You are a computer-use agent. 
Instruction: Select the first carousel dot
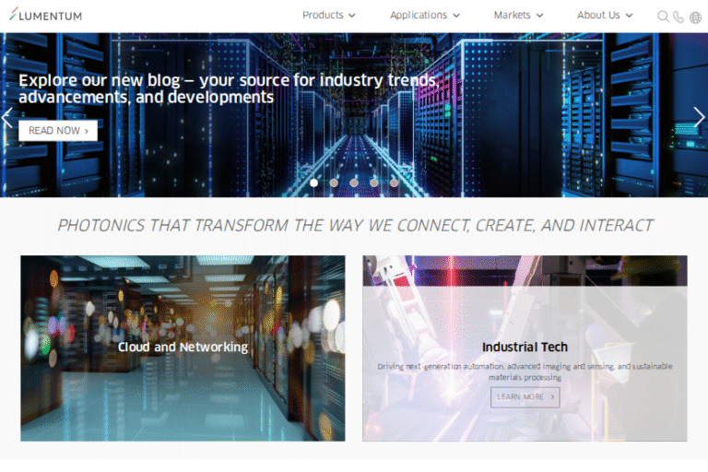click(x=313, y=183)
